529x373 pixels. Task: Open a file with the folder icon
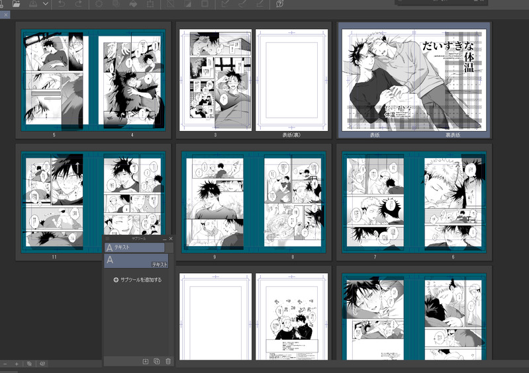coord(16,4)
